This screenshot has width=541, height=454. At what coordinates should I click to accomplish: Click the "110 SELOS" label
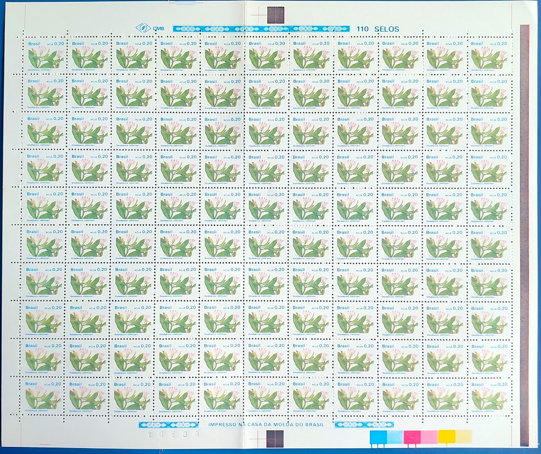pos(378,29)
